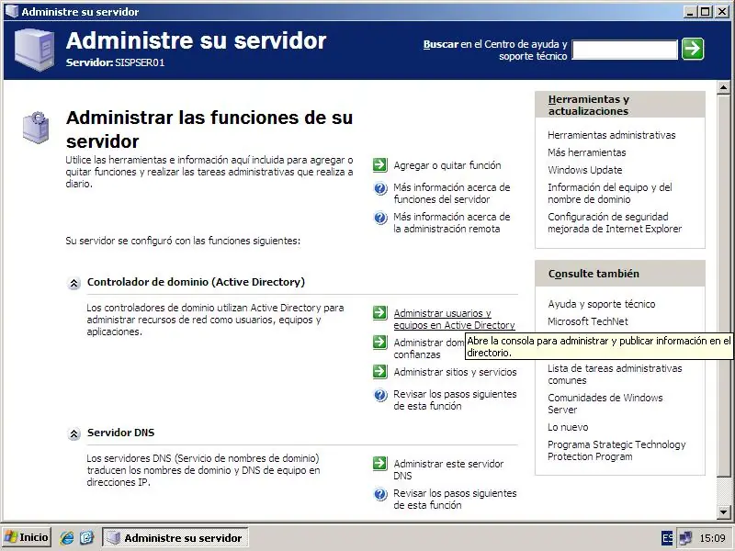Click green arrow beside Agregar o quitar función
This screenshot has width=735, height=551.
coord(380,165)
